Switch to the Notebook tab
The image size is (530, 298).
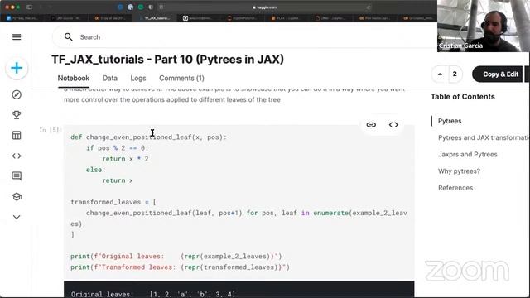(x=74, y=79)
